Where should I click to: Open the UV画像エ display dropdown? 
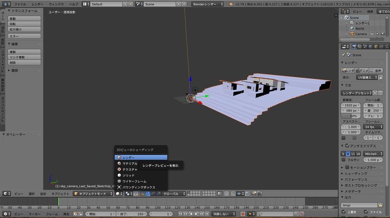367,77
